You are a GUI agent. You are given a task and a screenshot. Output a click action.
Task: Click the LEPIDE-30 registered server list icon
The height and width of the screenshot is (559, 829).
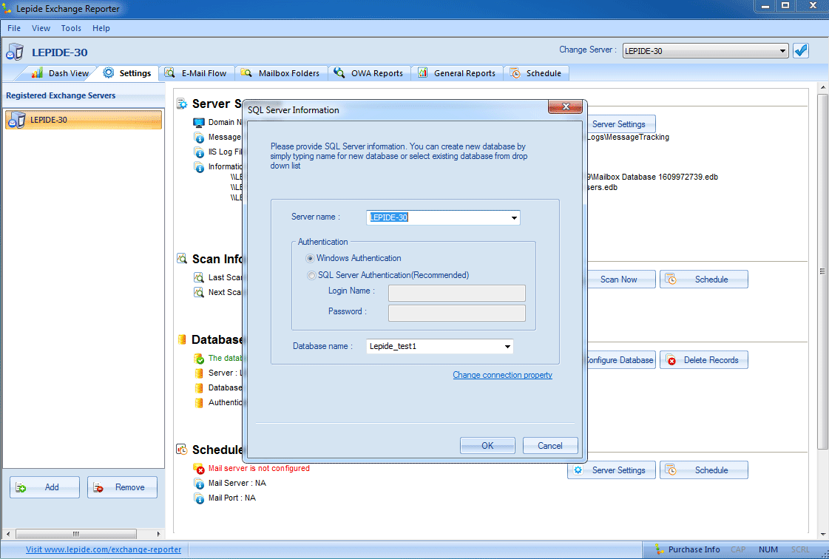click(x=17, y=120)
